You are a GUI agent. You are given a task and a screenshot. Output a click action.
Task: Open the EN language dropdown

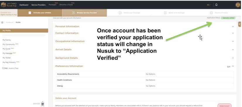tap(209, 5)
